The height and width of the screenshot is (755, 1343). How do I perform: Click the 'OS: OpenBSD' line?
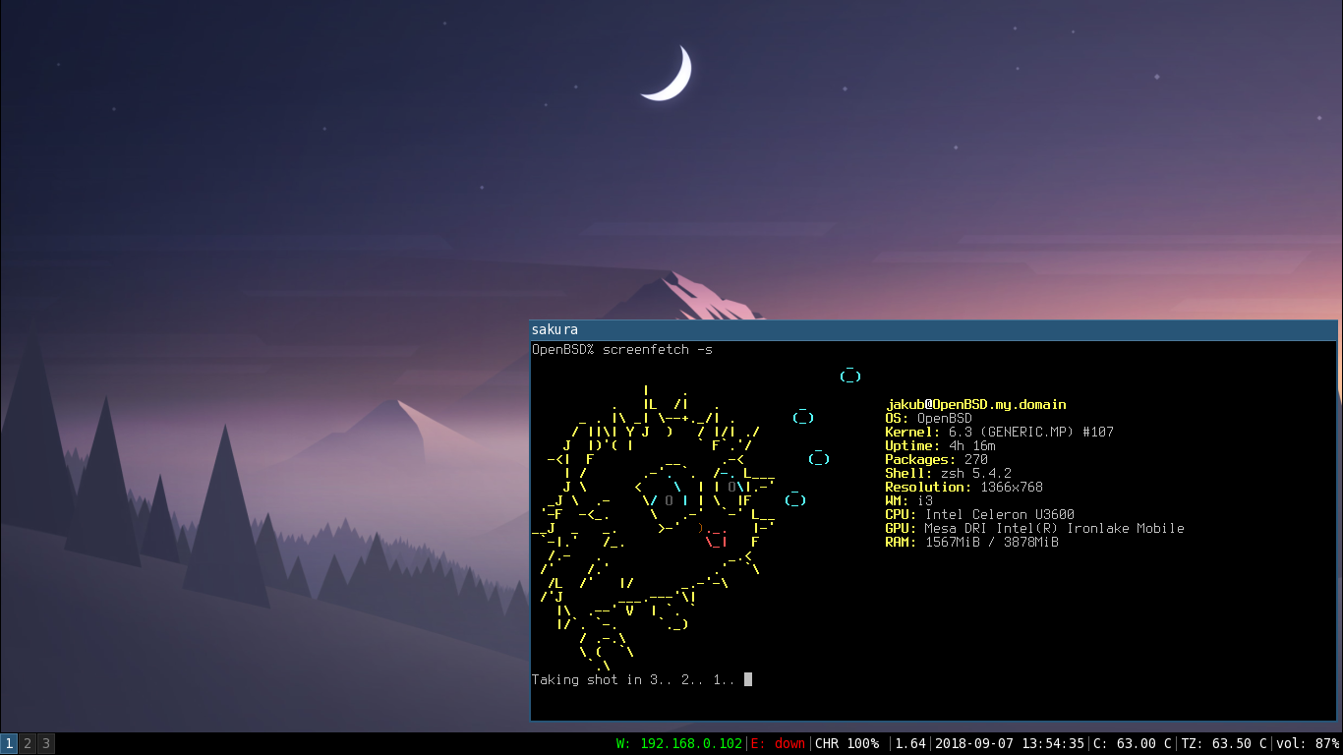(x=929, y=419)
